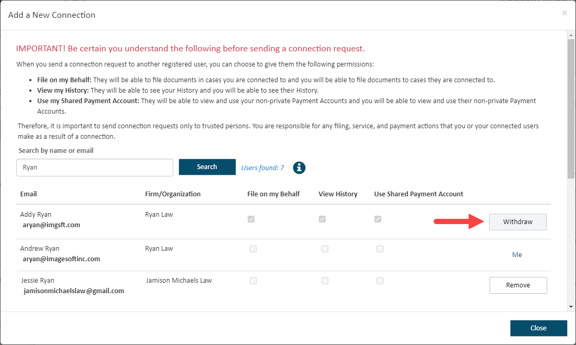Toggle View History for Addy Ryan
This screenshot has height=345, width=576.
(x=322, y=219)
